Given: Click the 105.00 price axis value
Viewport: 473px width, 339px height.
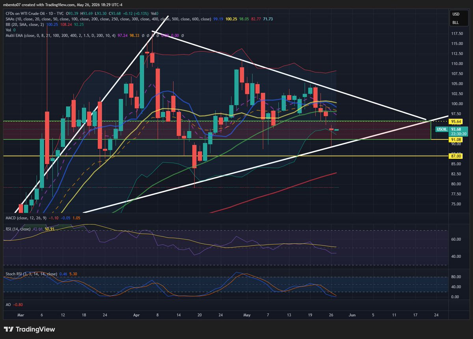Looking at the screenshot, I should (x=457, y=84).
